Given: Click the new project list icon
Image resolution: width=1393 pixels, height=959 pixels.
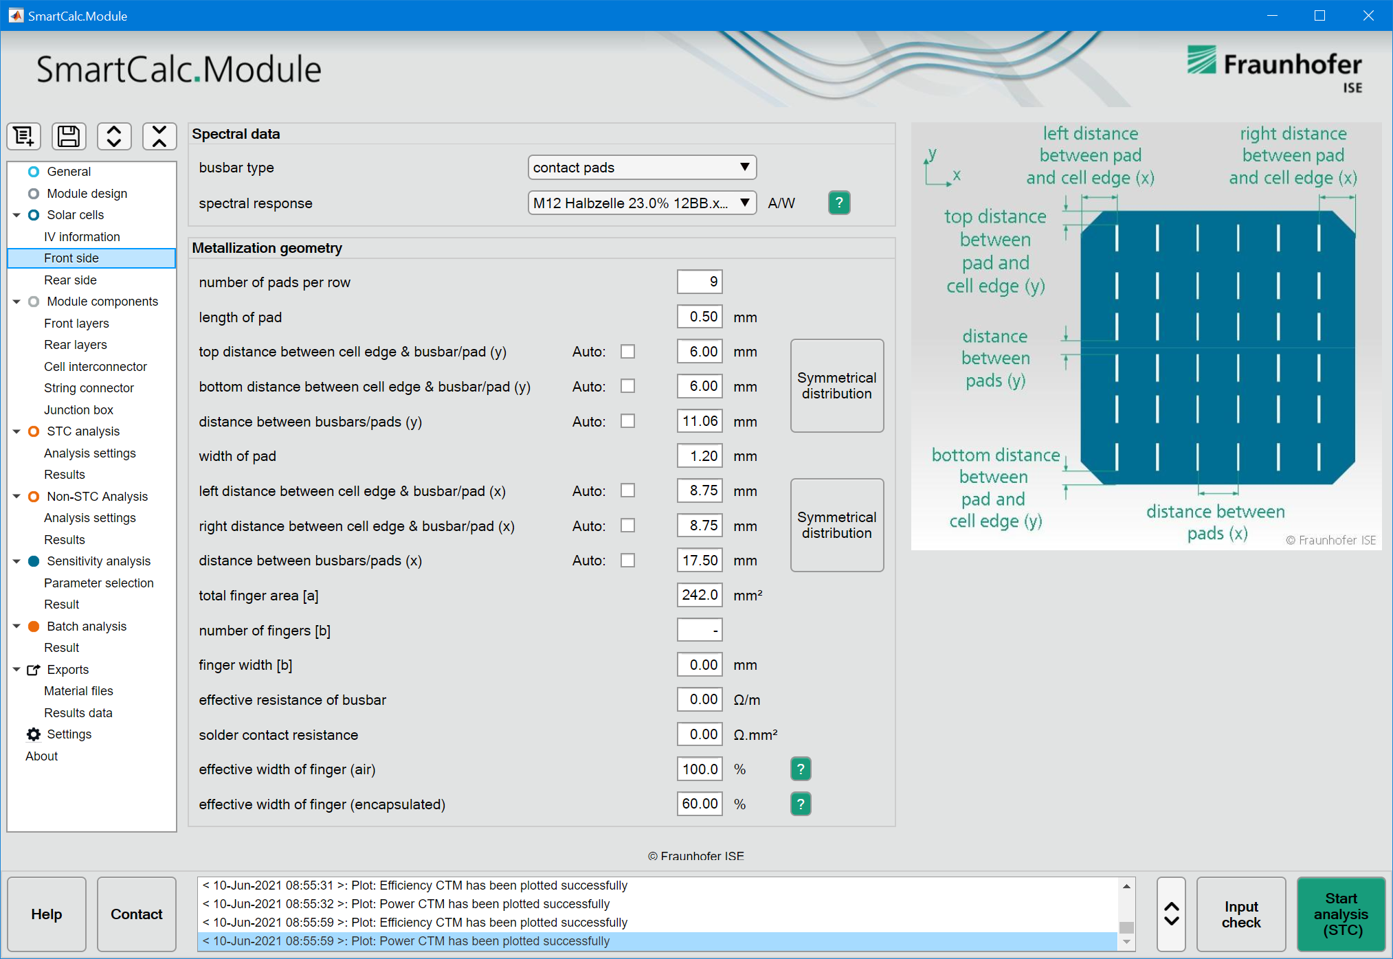Looking at the screenshot, I should click(x=24, y=137).
